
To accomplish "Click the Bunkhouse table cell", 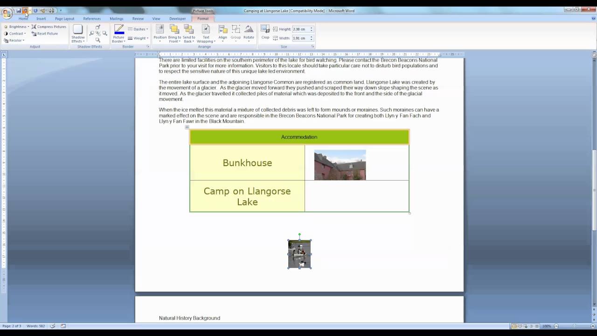I will point(247,163).
